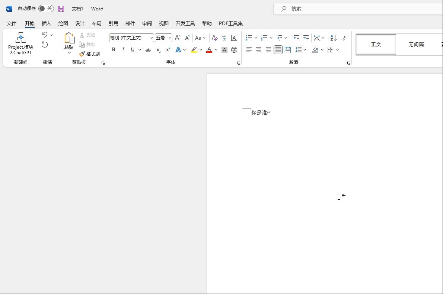Open the font size (五号) dropdown
The height and width of the screenshot is (294, 443).
(x=170, y=38)
